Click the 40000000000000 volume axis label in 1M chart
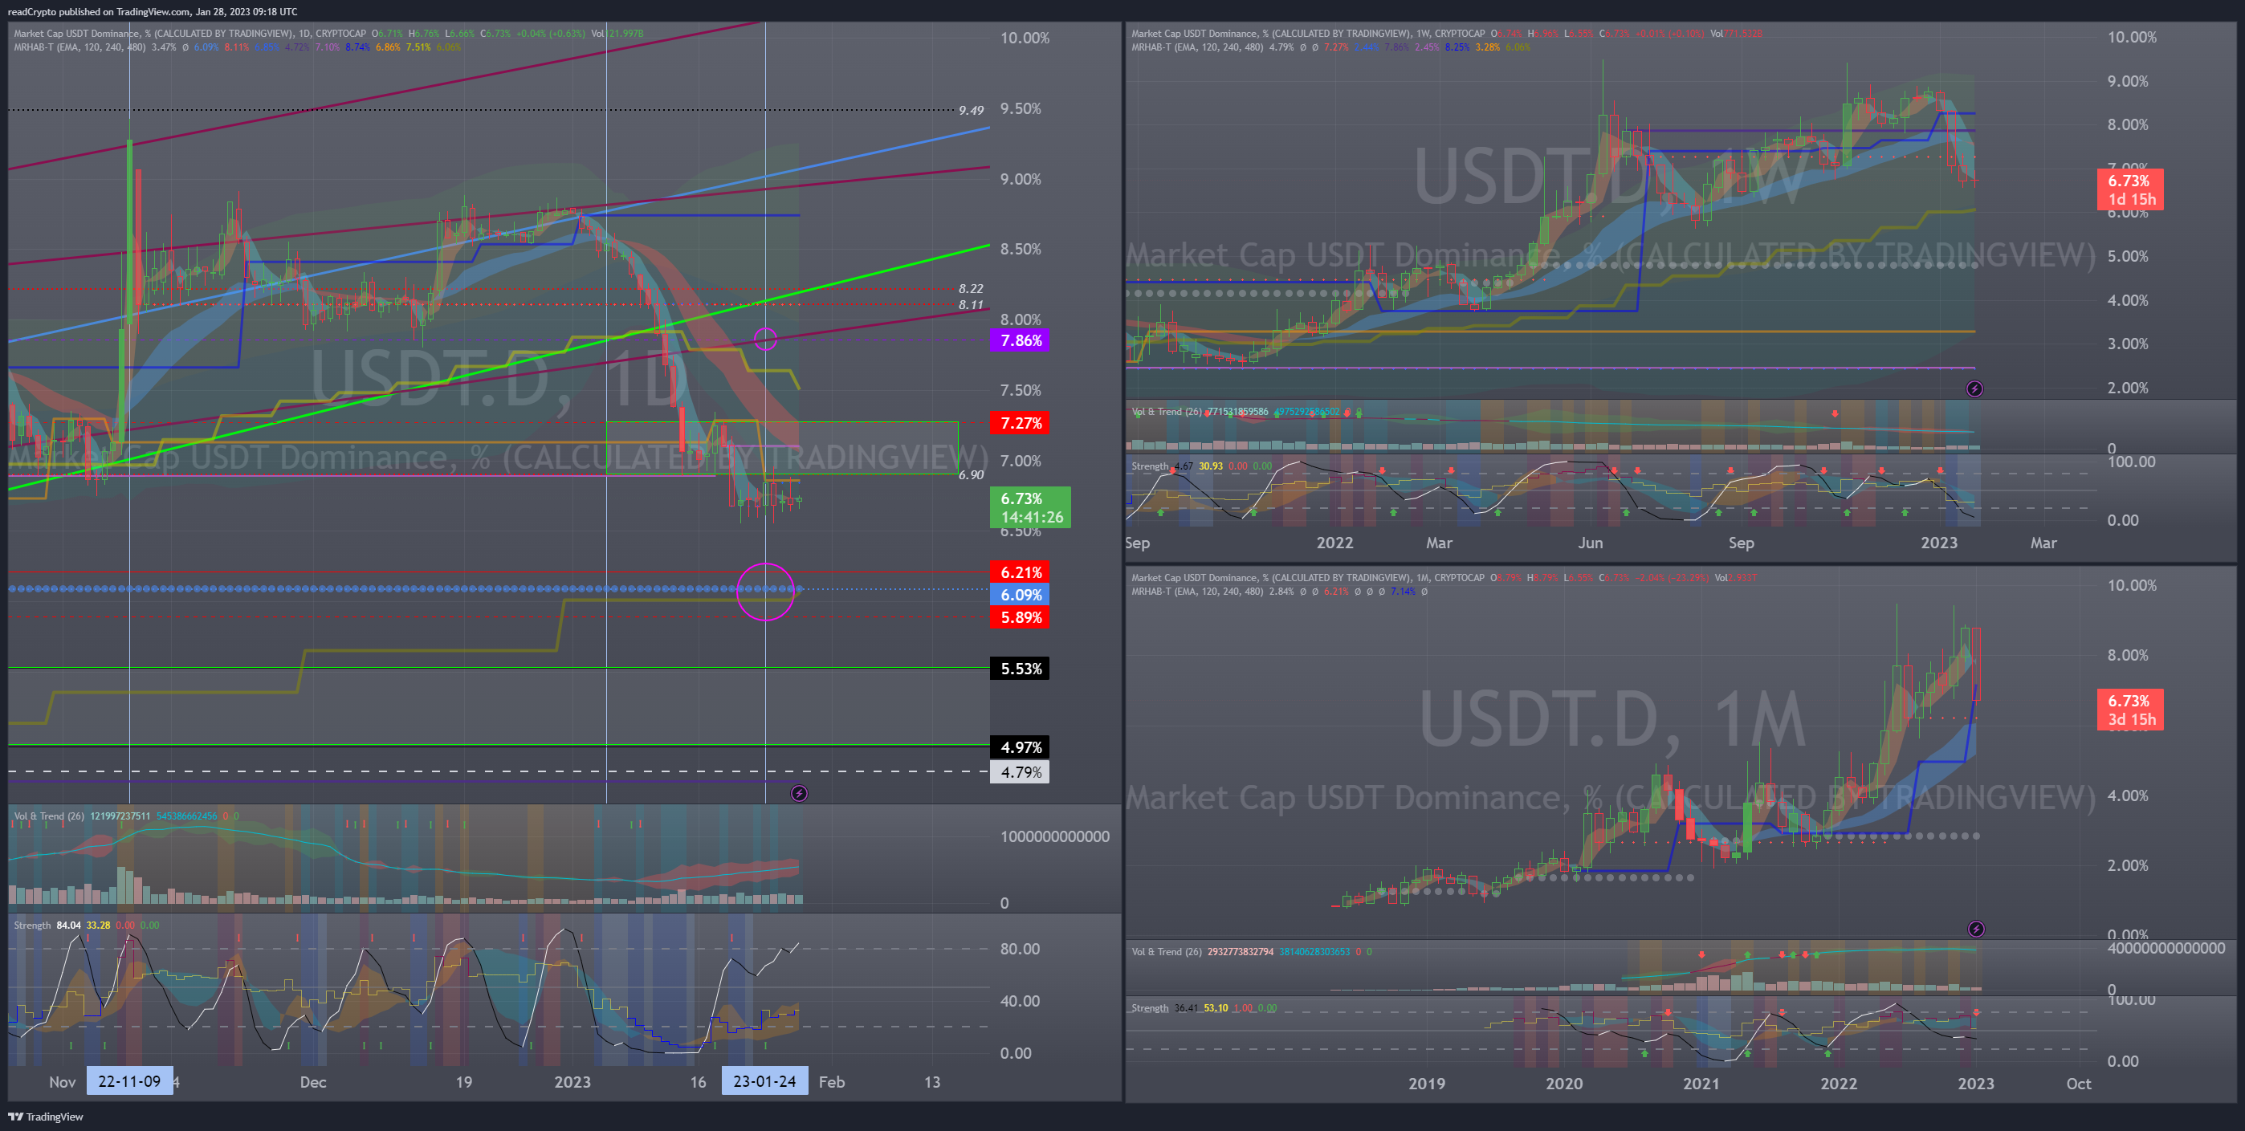The image size is (2245, 1131). [x=2166, y=948]
